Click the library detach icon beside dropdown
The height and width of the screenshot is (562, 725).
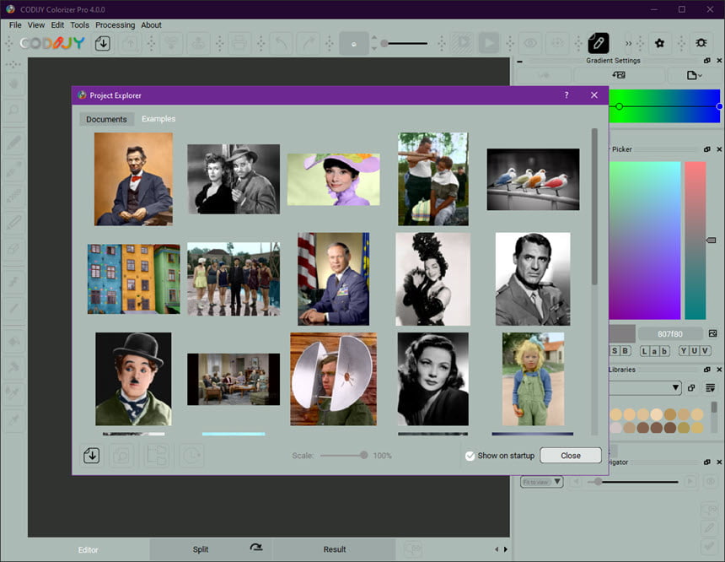coord(691,387)
